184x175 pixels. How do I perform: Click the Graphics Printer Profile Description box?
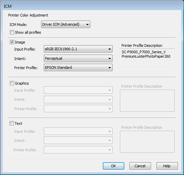147,101
